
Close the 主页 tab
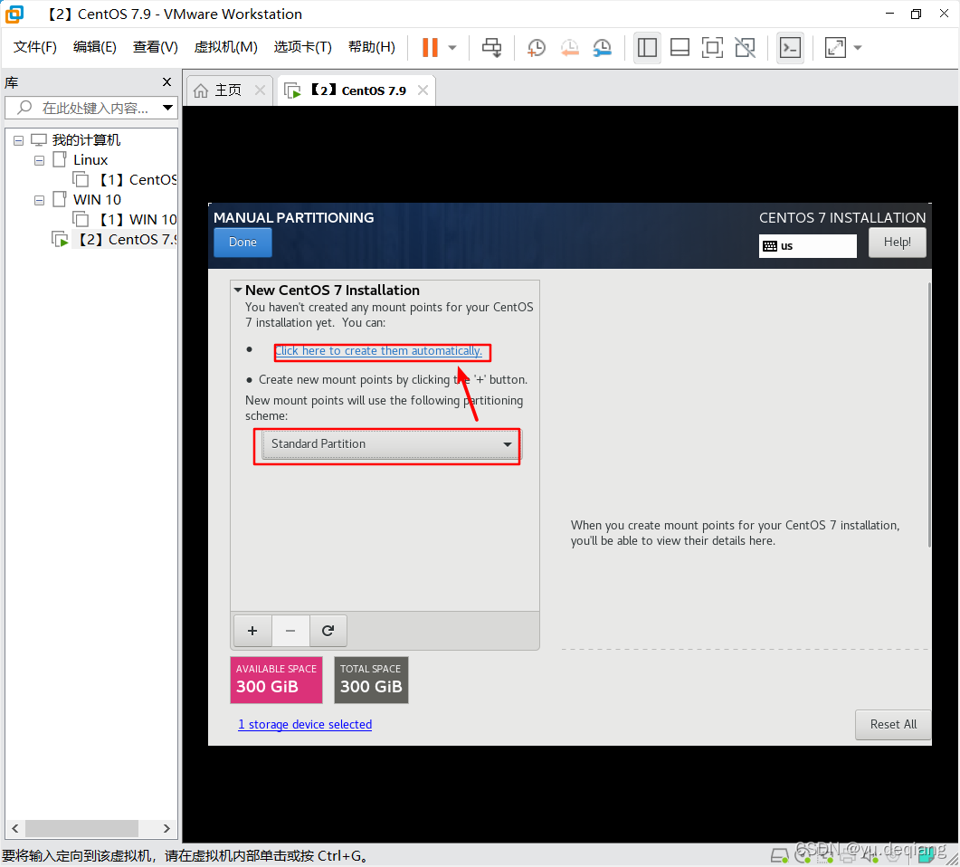pos(261,90)
